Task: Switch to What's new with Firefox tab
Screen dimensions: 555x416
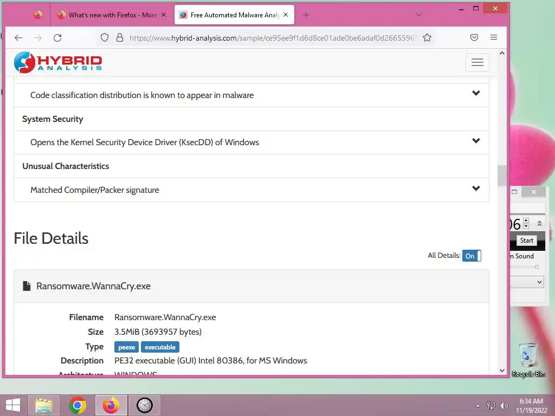Action: 111,15
